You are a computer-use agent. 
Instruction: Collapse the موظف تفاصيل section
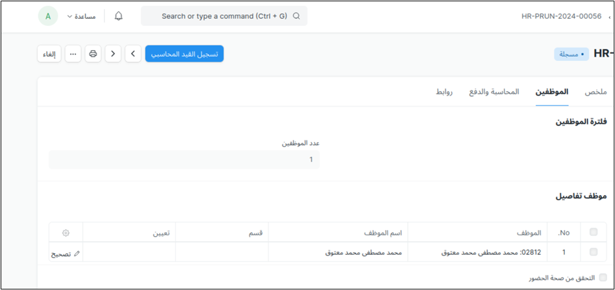(581, 196)
